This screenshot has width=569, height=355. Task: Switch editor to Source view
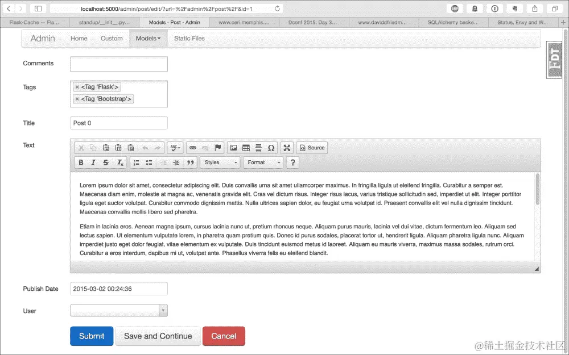pyautogui.click(x=312, y=148)
